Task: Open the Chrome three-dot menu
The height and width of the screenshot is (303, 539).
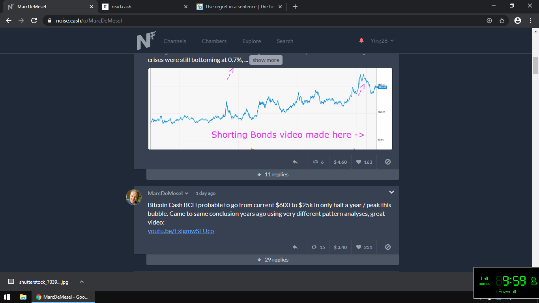Action: [x=531, y=21]
